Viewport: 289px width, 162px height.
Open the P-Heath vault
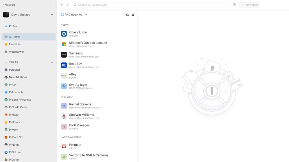[x=29, y=115]
